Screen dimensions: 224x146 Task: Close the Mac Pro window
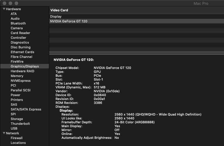pyautogui.click(x=4, y=3)
